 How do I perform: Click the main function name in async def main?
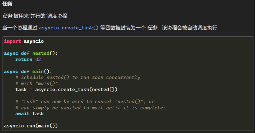38,72
